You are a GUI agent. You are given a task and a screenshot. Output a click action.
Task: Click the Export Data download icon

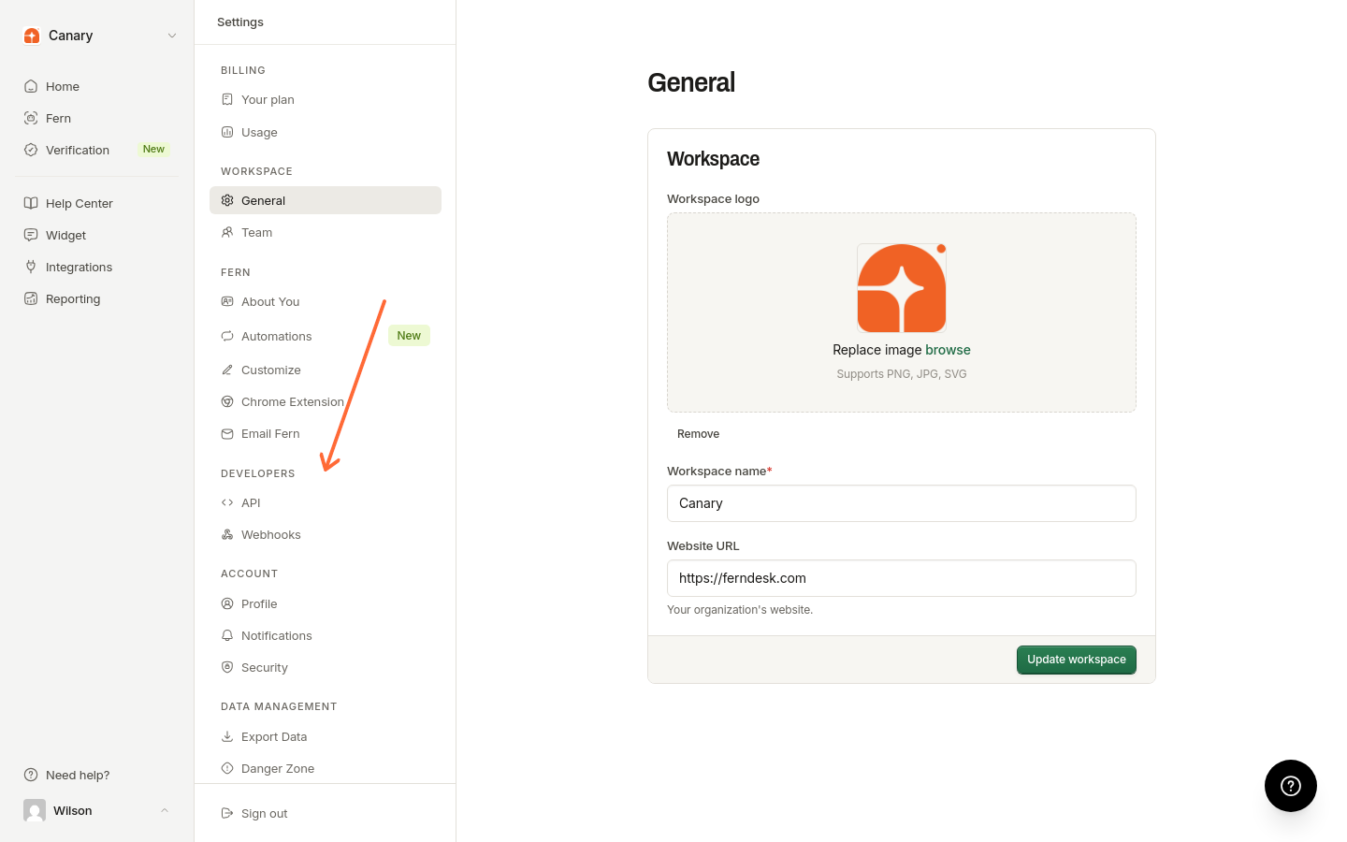click(227, 736)
